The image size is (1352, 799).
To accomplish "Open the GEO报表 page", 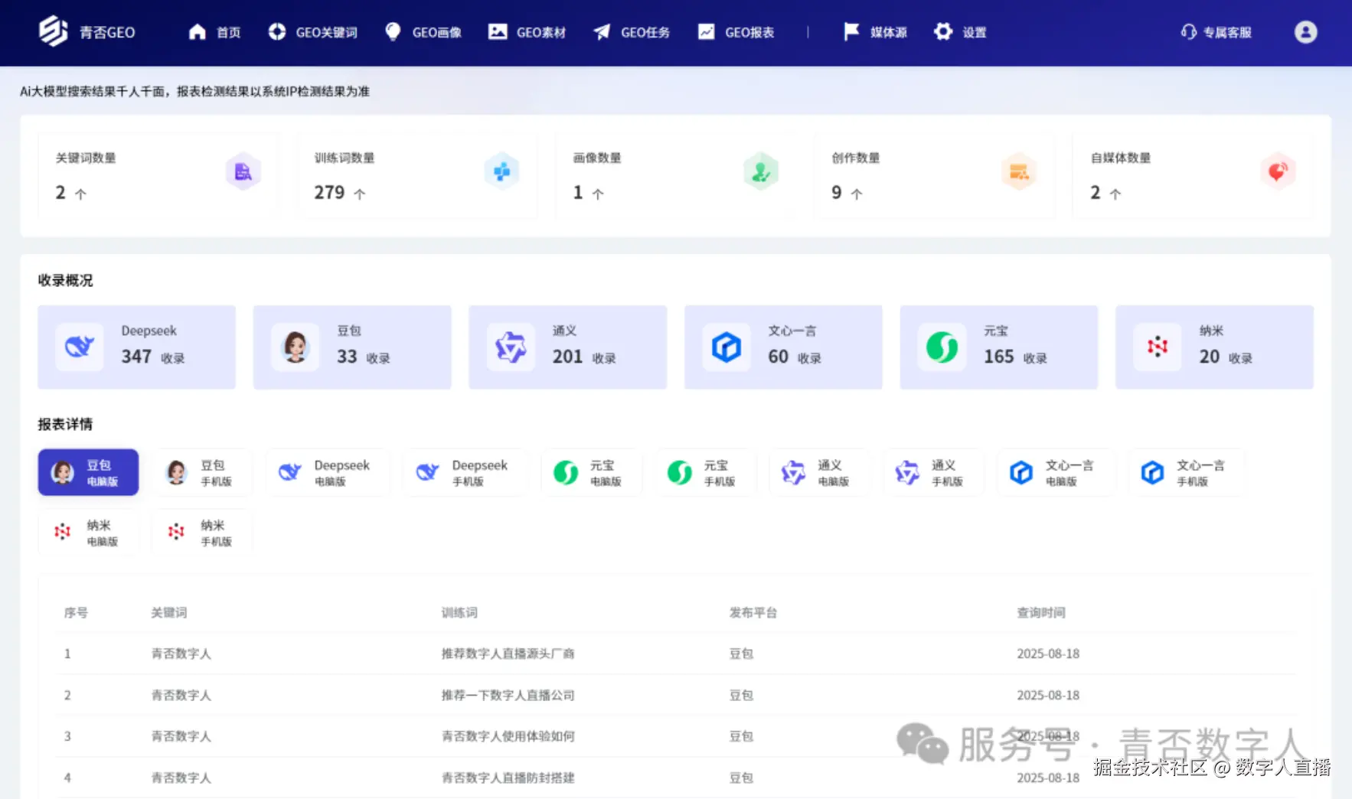I will point(736,32).
